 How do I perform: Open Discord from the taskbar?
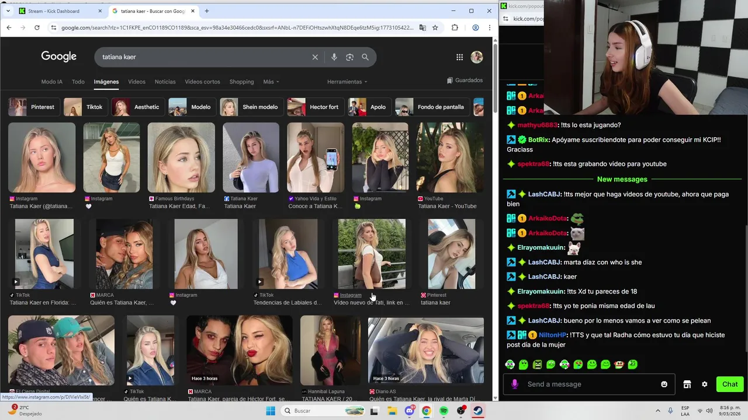click(x=410, y=411)
